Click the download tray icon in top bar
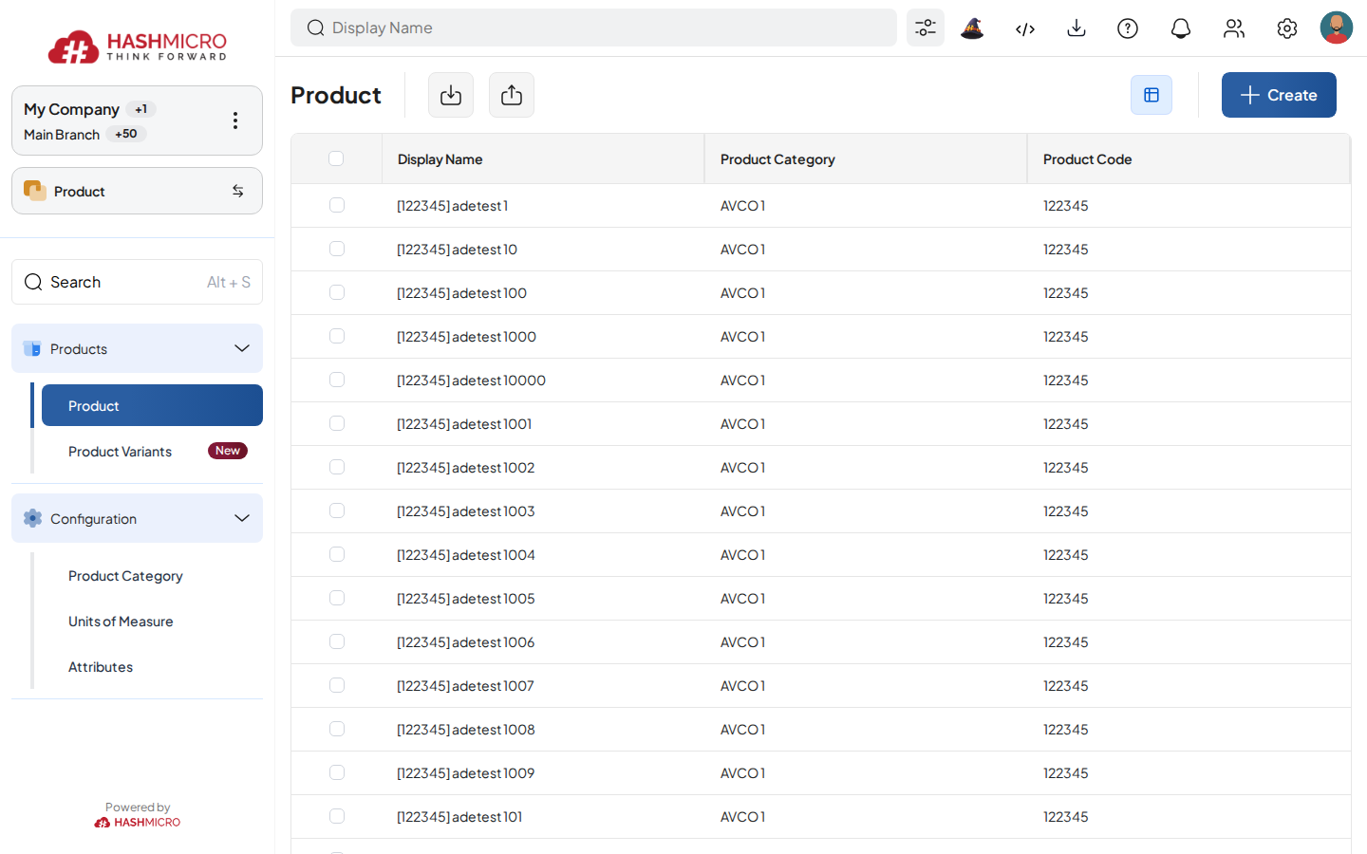The image size is (1367, 854). (1077, 28)
